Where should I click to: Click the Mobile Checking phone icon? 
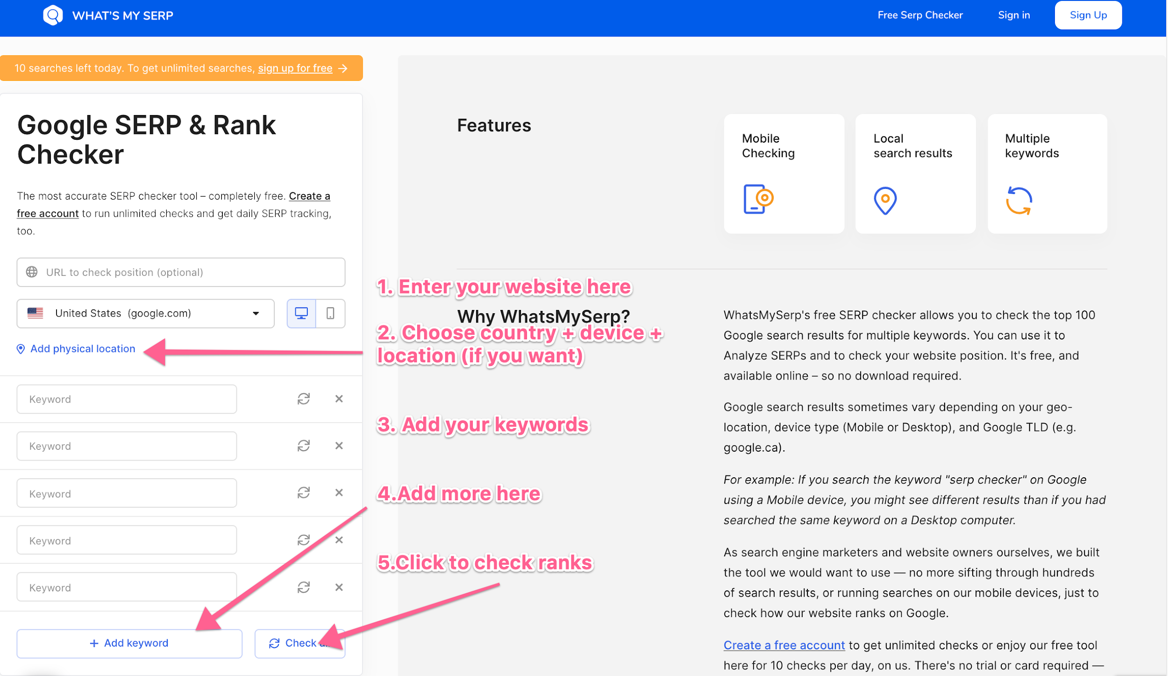[x=758, y=199]
